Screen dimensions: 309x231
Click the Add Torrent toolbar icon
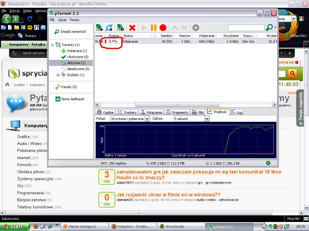(x=99, y=28)
